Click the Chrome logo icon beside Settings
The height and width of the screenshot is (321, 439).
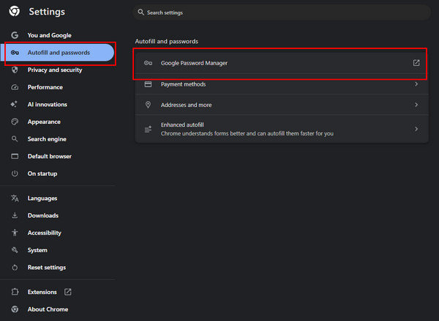(14, 12)
